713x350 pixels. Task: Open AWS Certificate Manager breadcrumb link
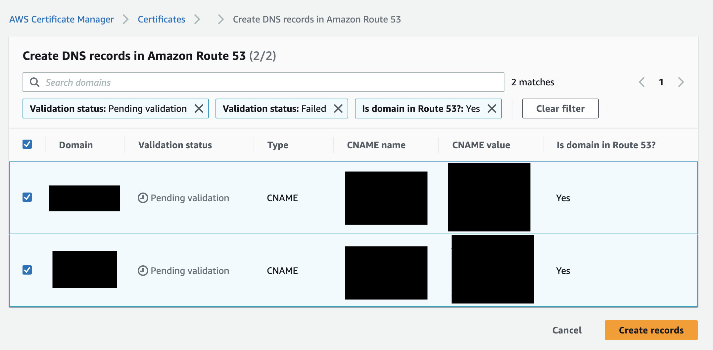62,19
